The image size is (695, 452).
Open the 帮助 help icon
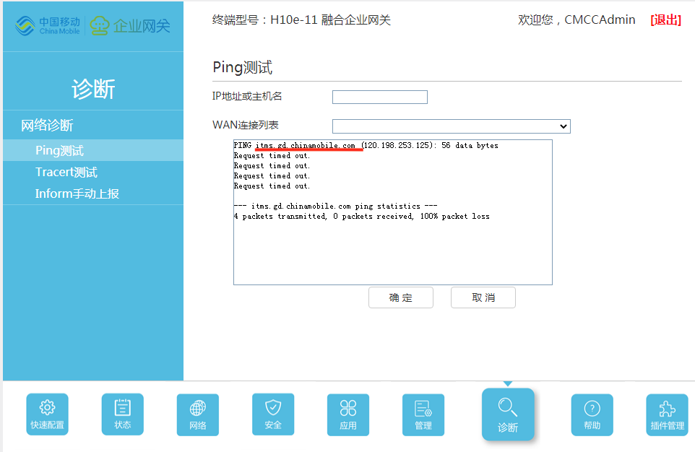592,414
